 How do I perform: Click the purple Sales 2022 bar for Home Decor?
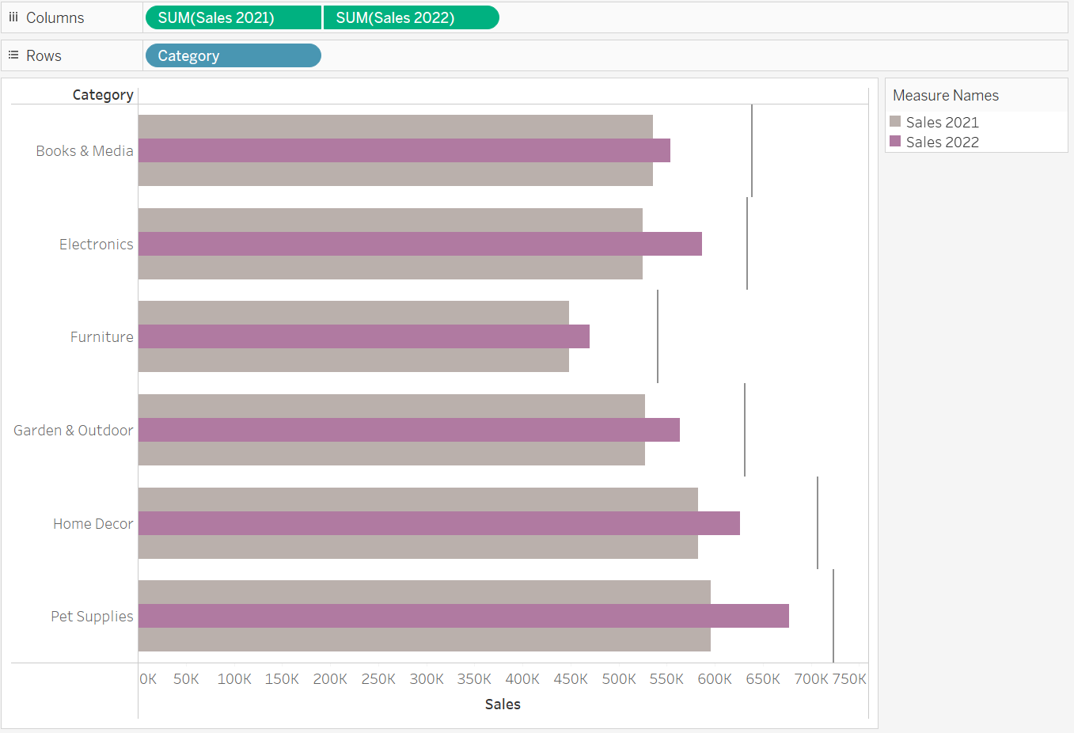click(x=439, y=523)
